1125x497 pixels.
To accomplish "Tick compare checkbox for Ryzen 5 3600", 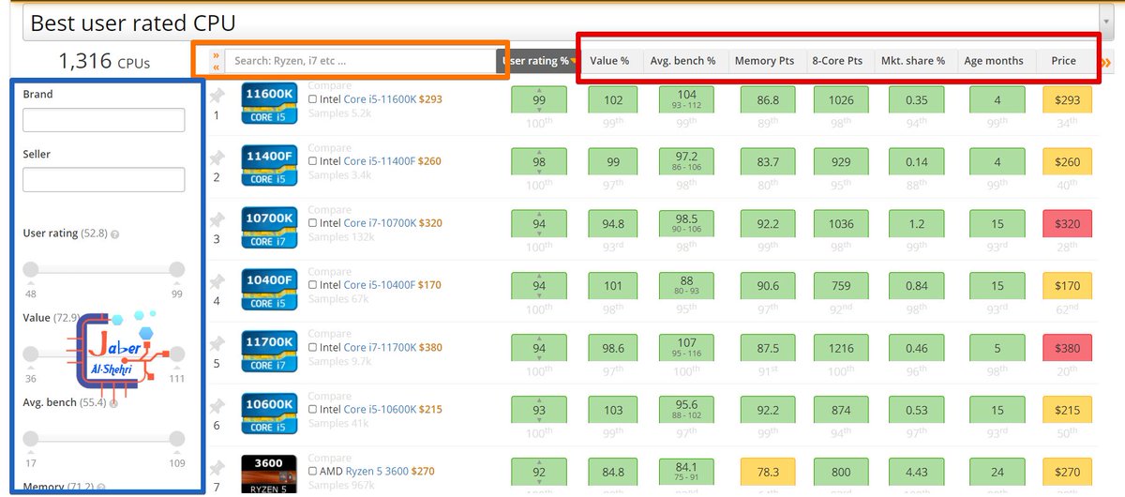I will (x=313, y=471).
